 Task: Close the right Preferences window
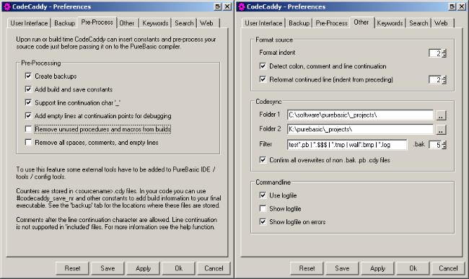462,6
